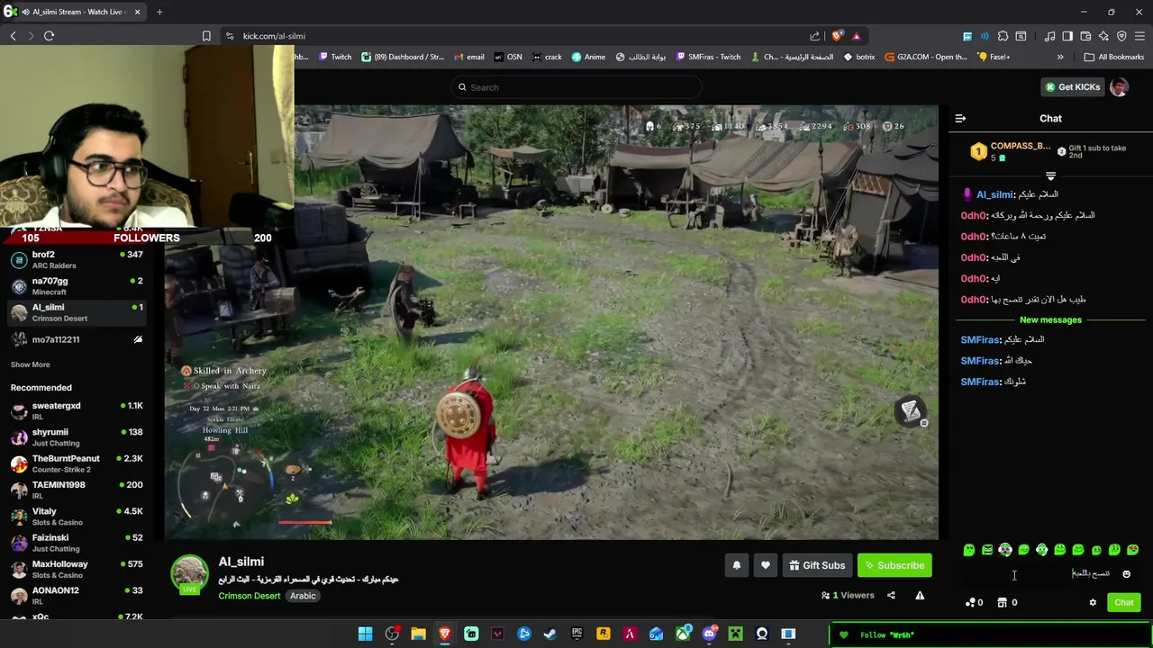Toggle the browser sidebar panel icon

click(1067, 36)
